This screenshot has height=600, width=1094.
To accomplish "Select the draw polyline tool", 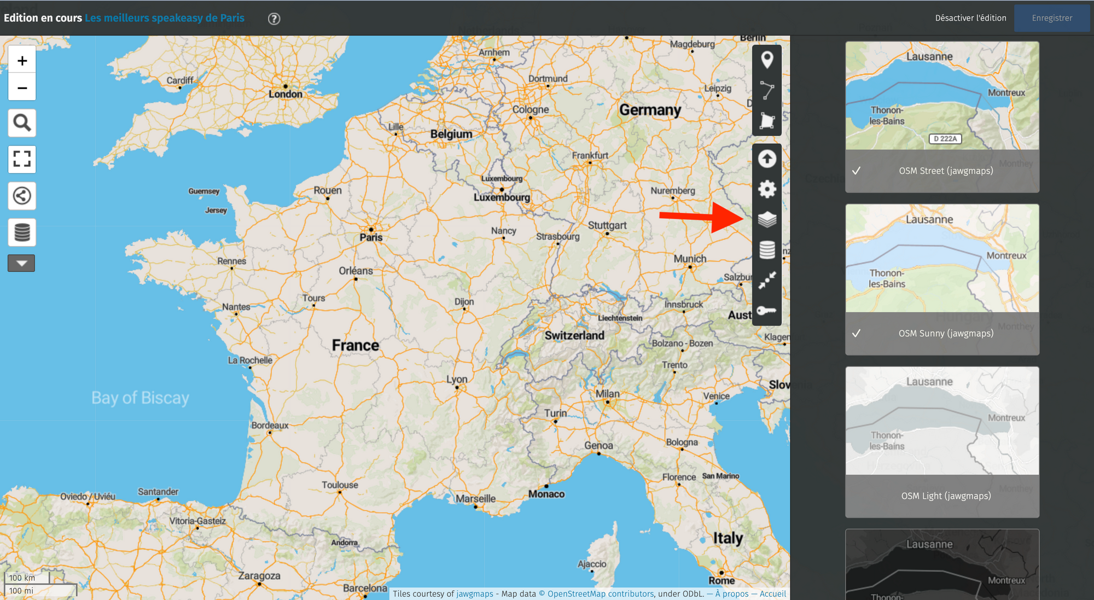I will (767, 90).
